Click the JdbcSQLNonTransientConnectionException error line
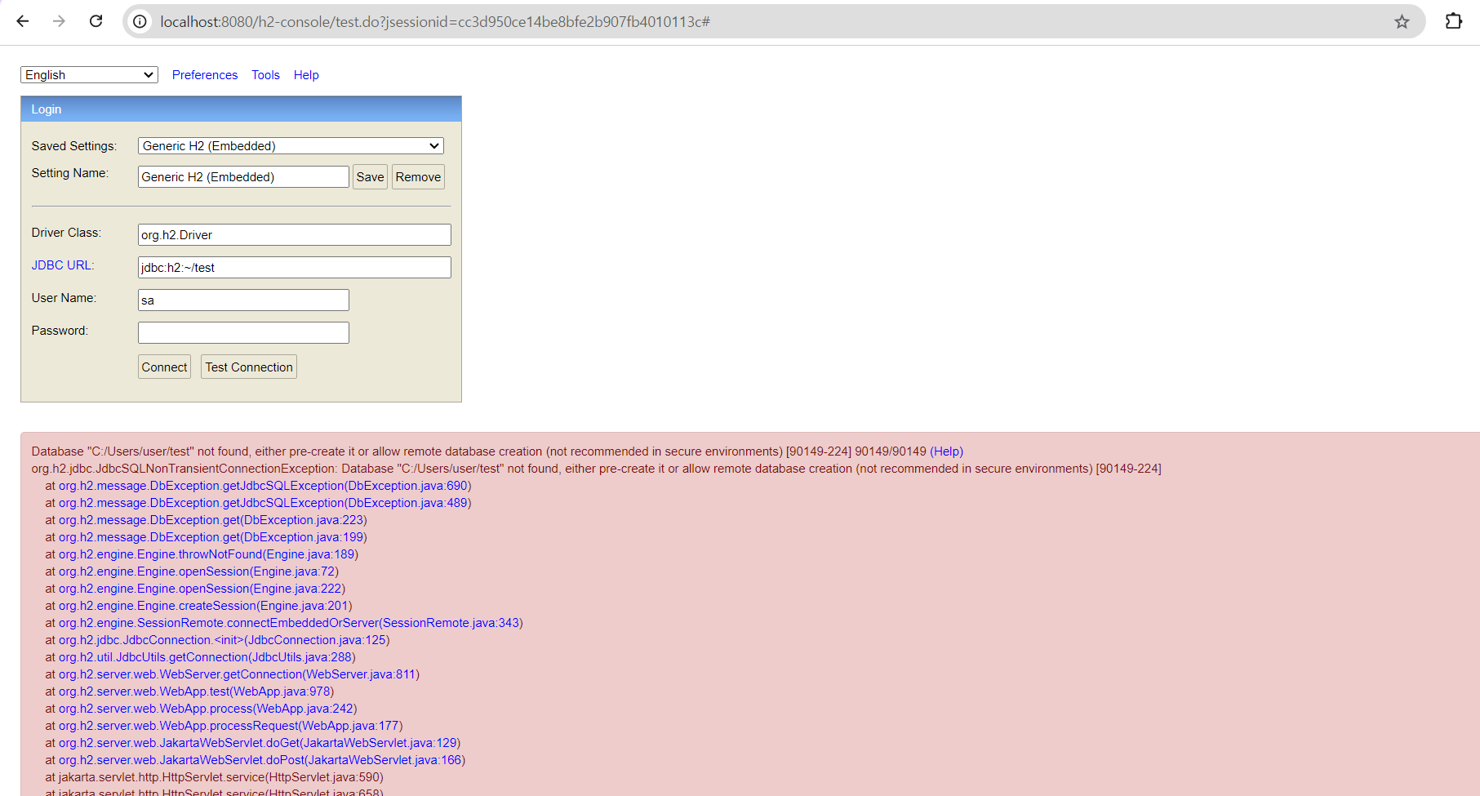 (x=596, y=469)
